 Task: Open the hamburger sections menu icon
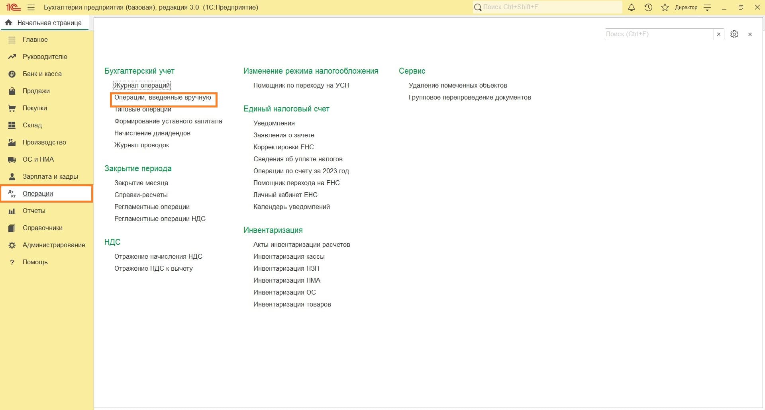31,8
